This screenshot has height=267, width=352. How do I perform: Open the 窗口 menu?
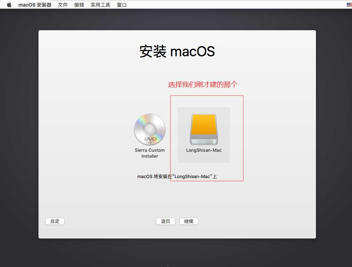[122, 5]
